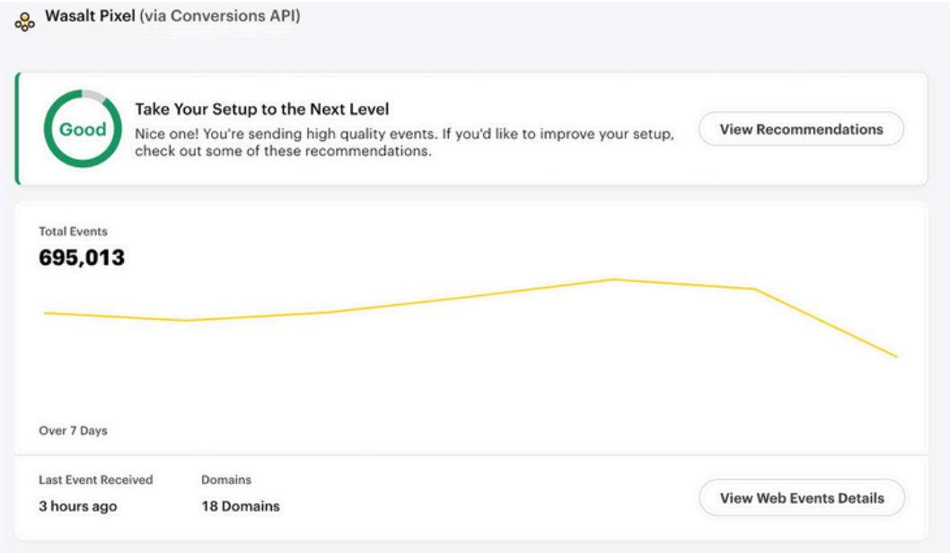Click the Domains label
Image resolution: width=950 pixels, height=553 pixels.
pyautogui.click(x=226, y=480)
